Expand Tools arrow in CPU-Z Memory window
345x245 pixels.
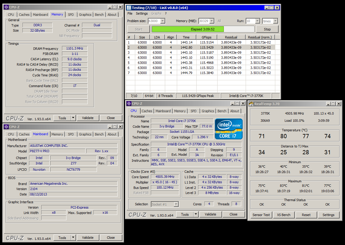73,118
